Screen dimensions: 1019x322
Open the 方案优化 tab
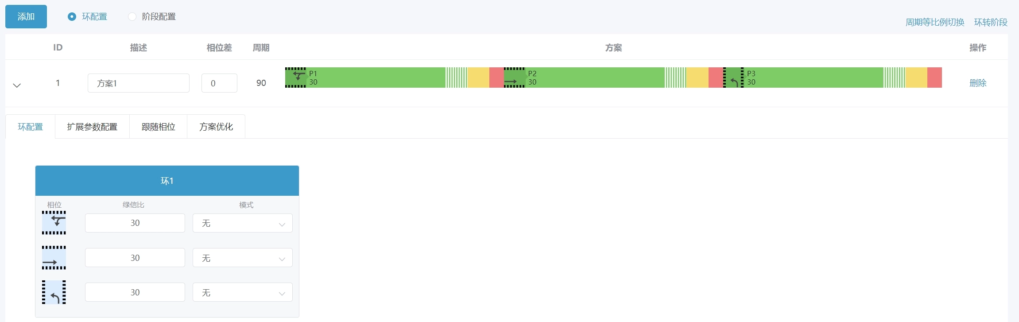click(216, 127)
